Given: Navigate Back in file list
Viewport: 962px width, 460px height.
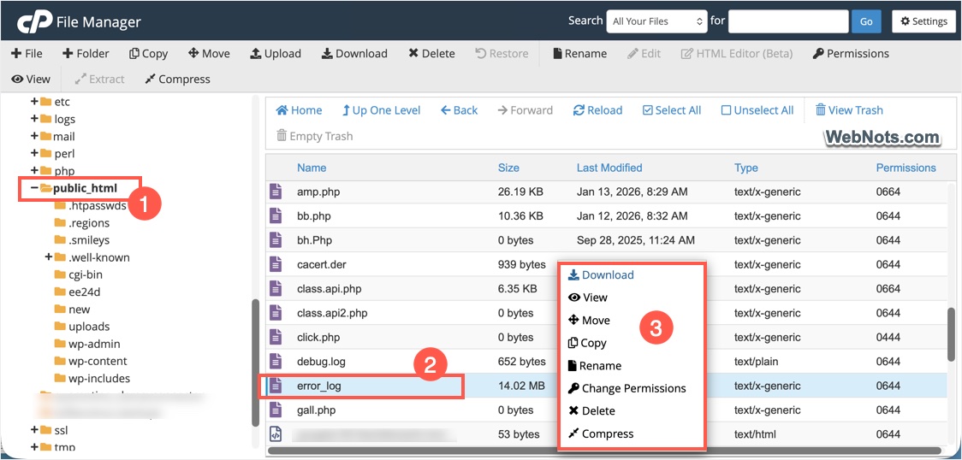Looking at the screenshot, I should (459, 110).
